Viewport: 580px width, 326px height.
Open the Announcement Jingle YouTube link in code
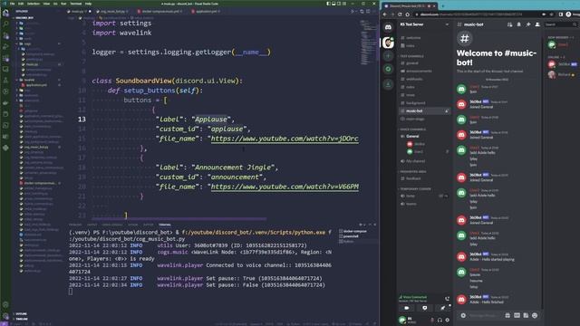[x=285, y=187]
